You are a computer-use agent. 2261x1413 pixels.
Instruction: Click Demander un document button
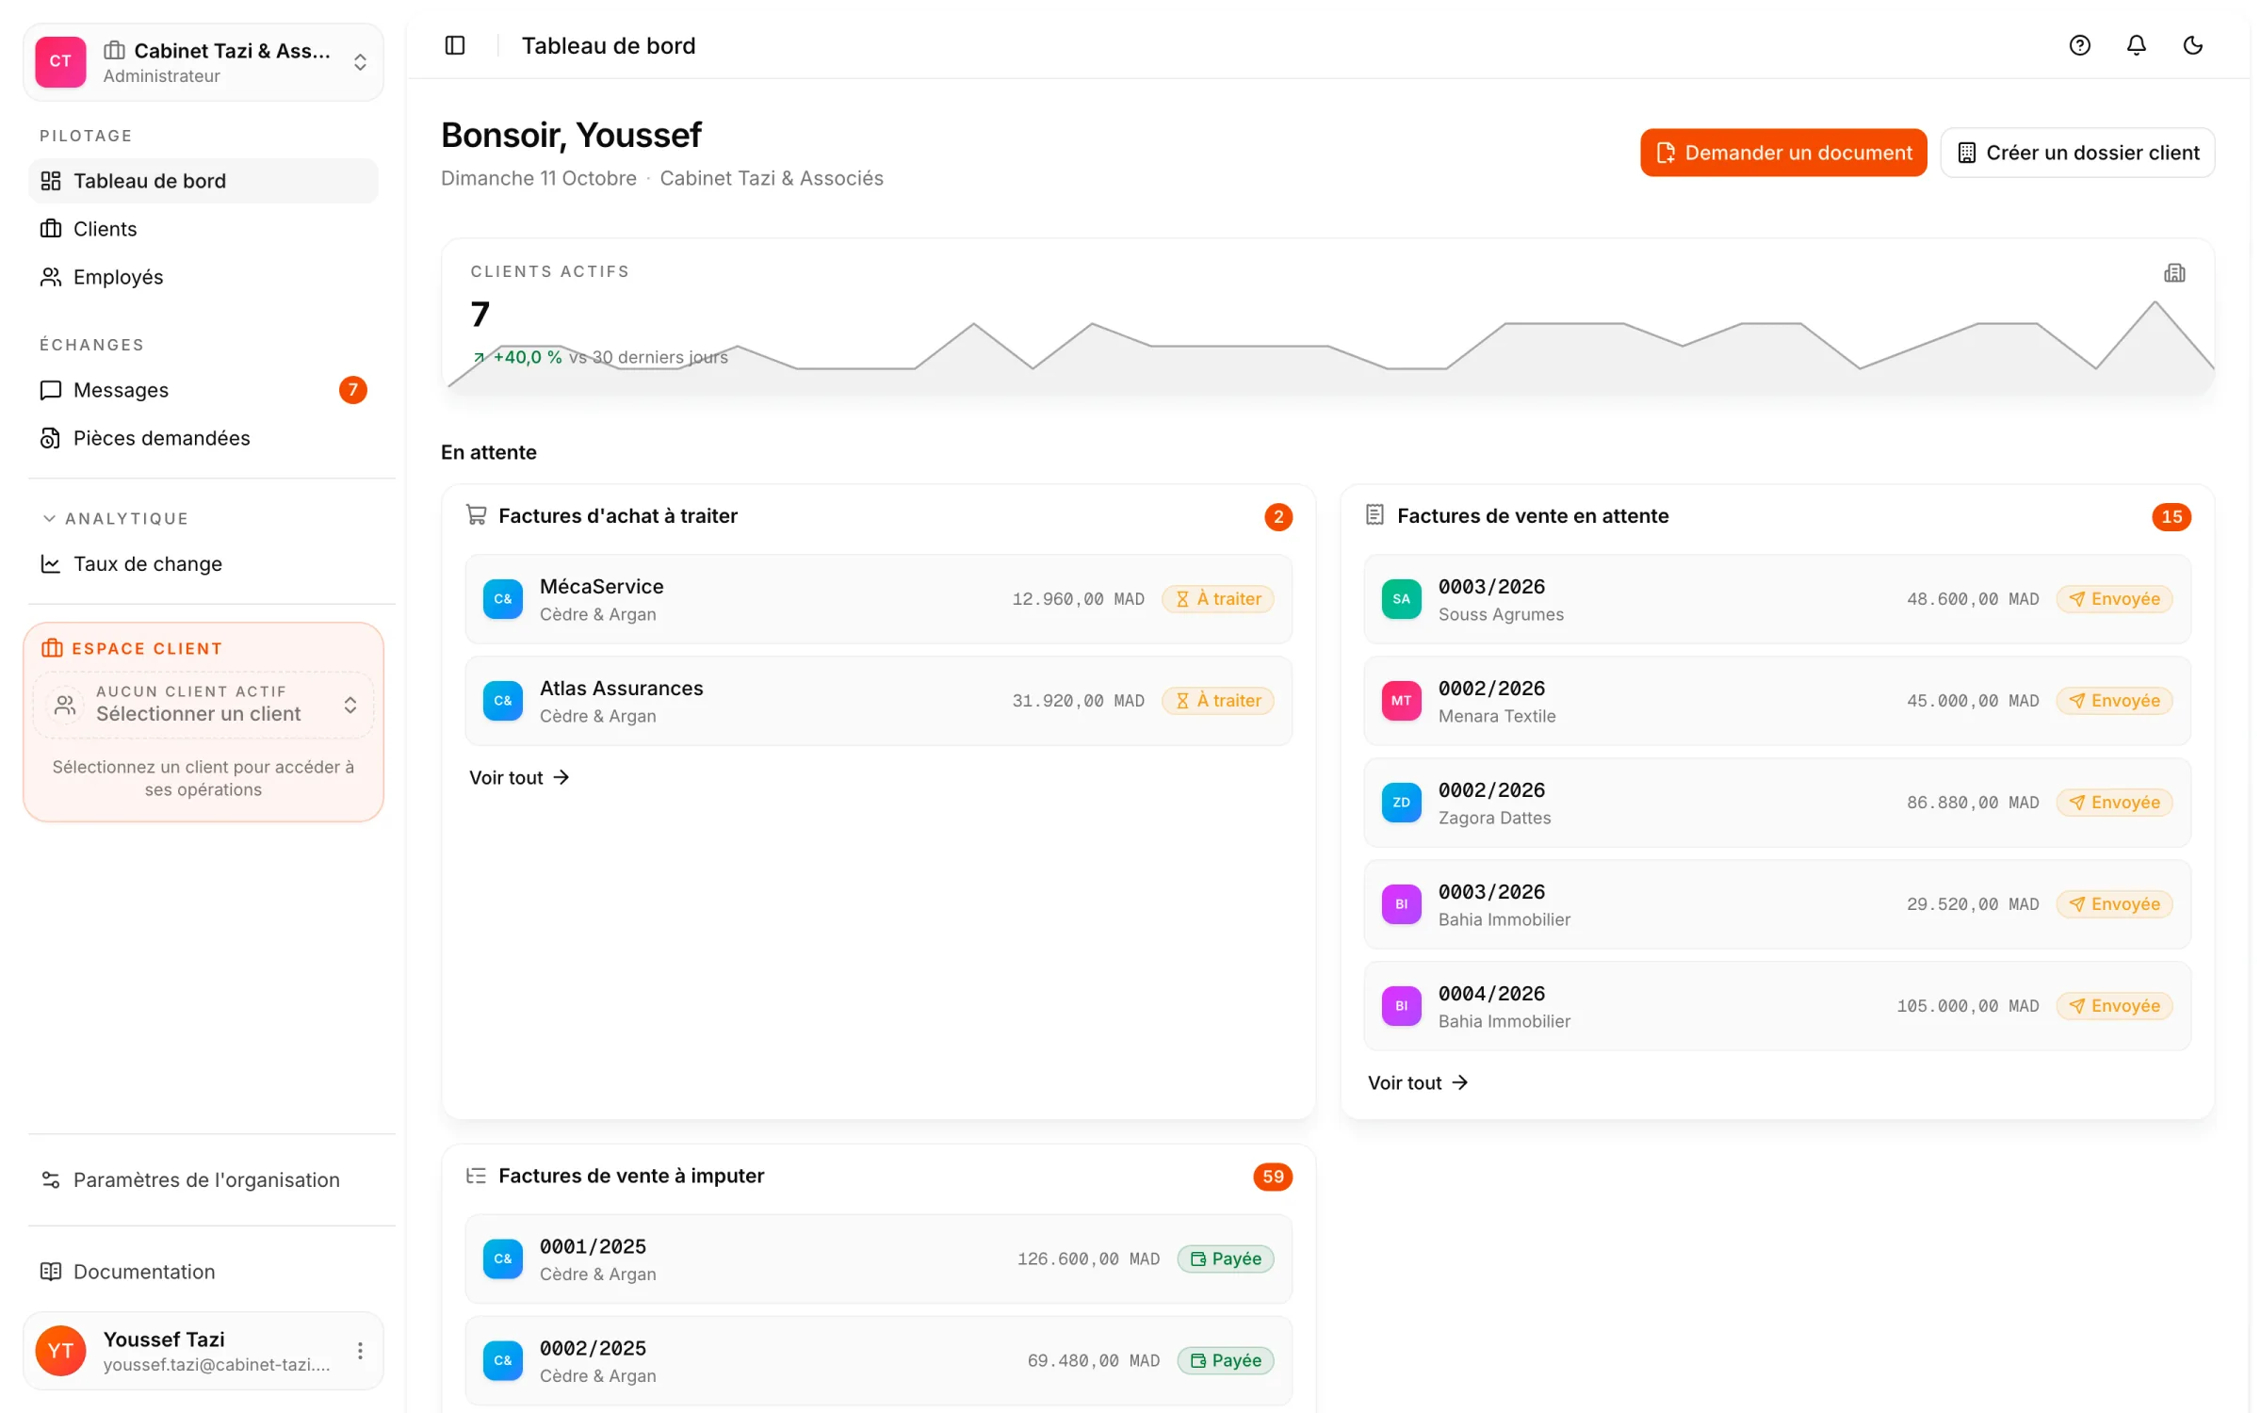click(1782, 153)
